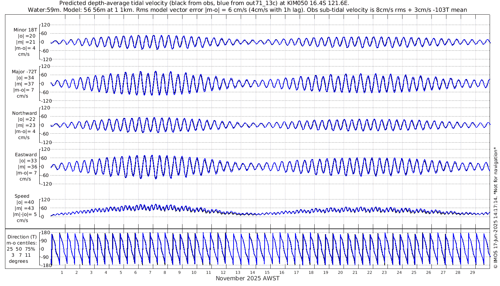Click '|m| =21' in Minor panel
This screenshot has height=286, width=500.
click(26, 42)
